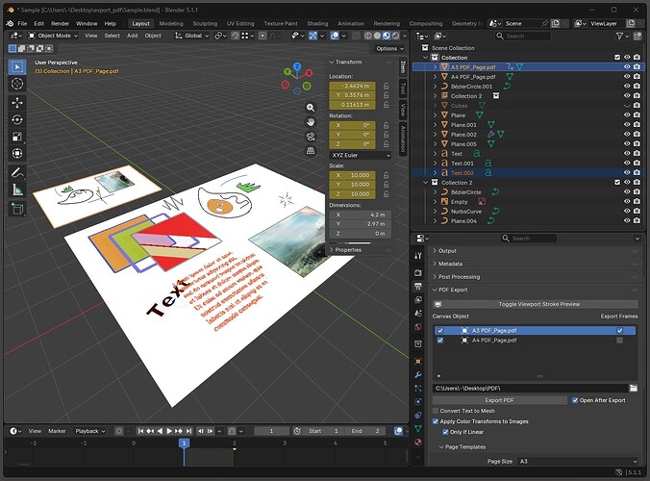Open the Output properties tab icon
Image resolution: width=650 pixels, height=481 pixels.
pyautogui.click(x=418, y=287)
